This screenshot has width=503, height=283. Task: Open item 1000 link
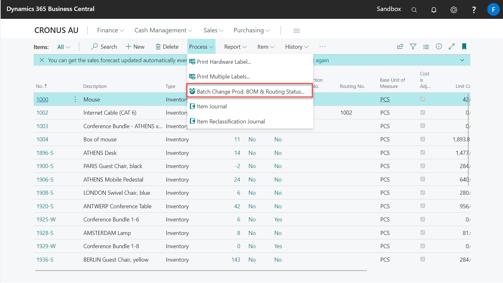[42, 100]
